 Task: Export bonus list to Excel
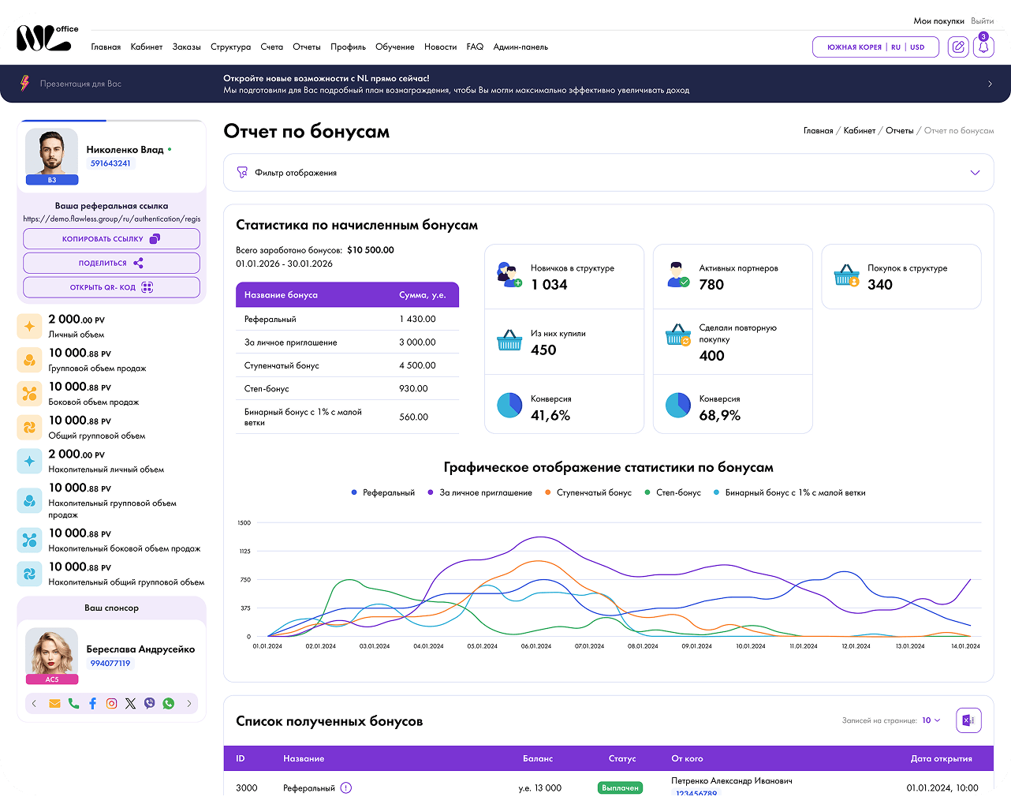pos(968,720)
